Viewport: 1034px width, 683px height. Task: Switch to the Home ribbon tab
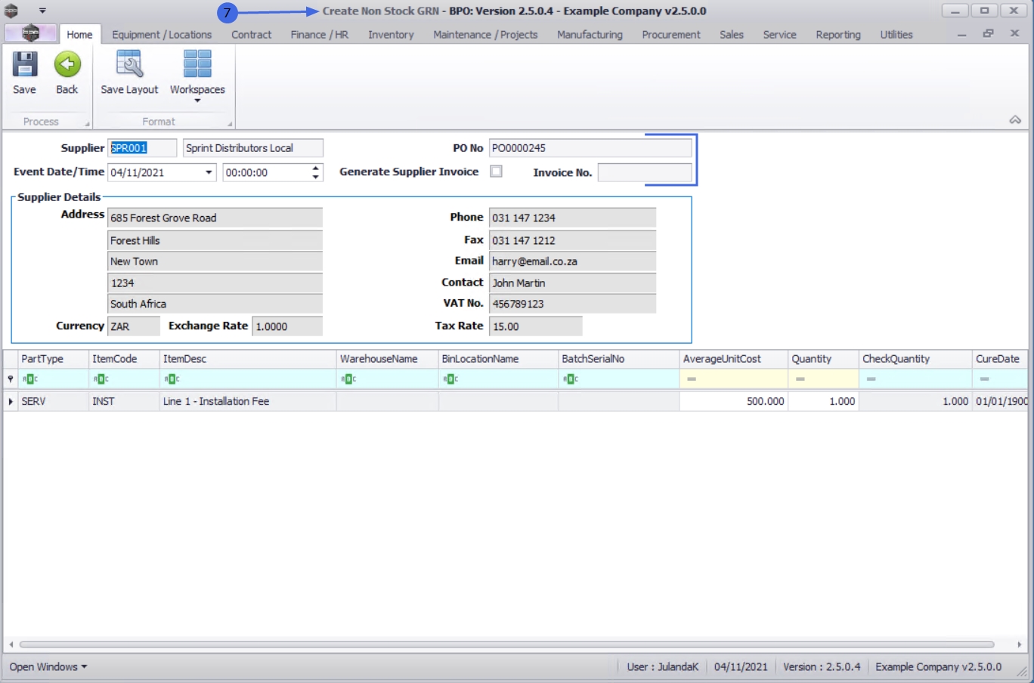point(79,34)
